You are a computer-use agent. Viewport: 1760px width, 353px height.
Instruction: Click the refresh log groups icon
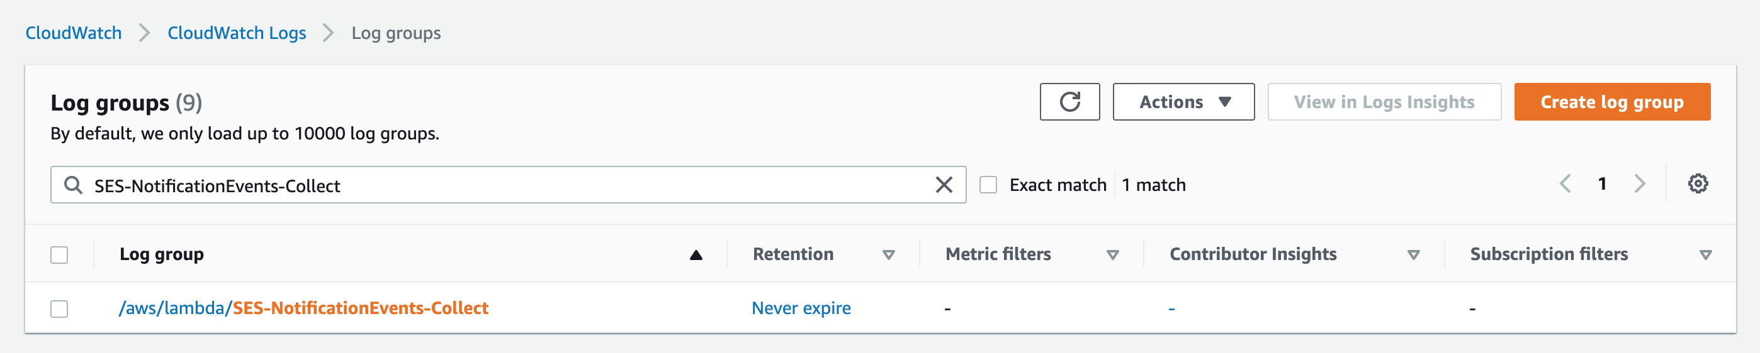click(x=1069, y=102)
